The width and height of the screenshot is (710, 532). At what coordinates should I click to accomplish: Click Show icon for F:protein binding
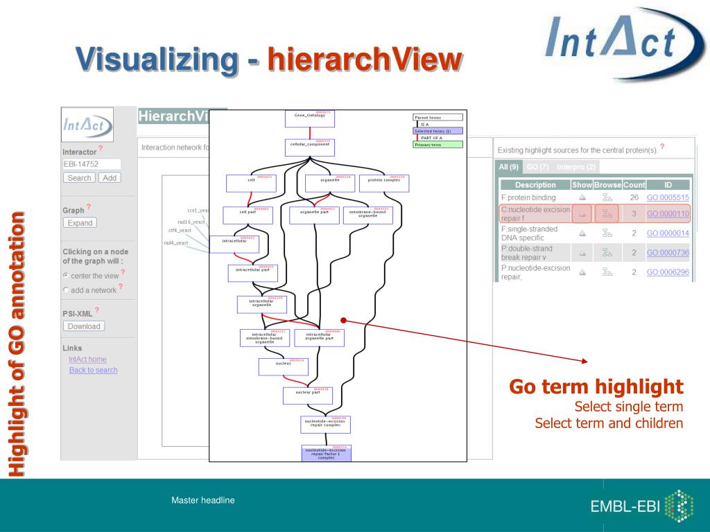coord(582,197)
